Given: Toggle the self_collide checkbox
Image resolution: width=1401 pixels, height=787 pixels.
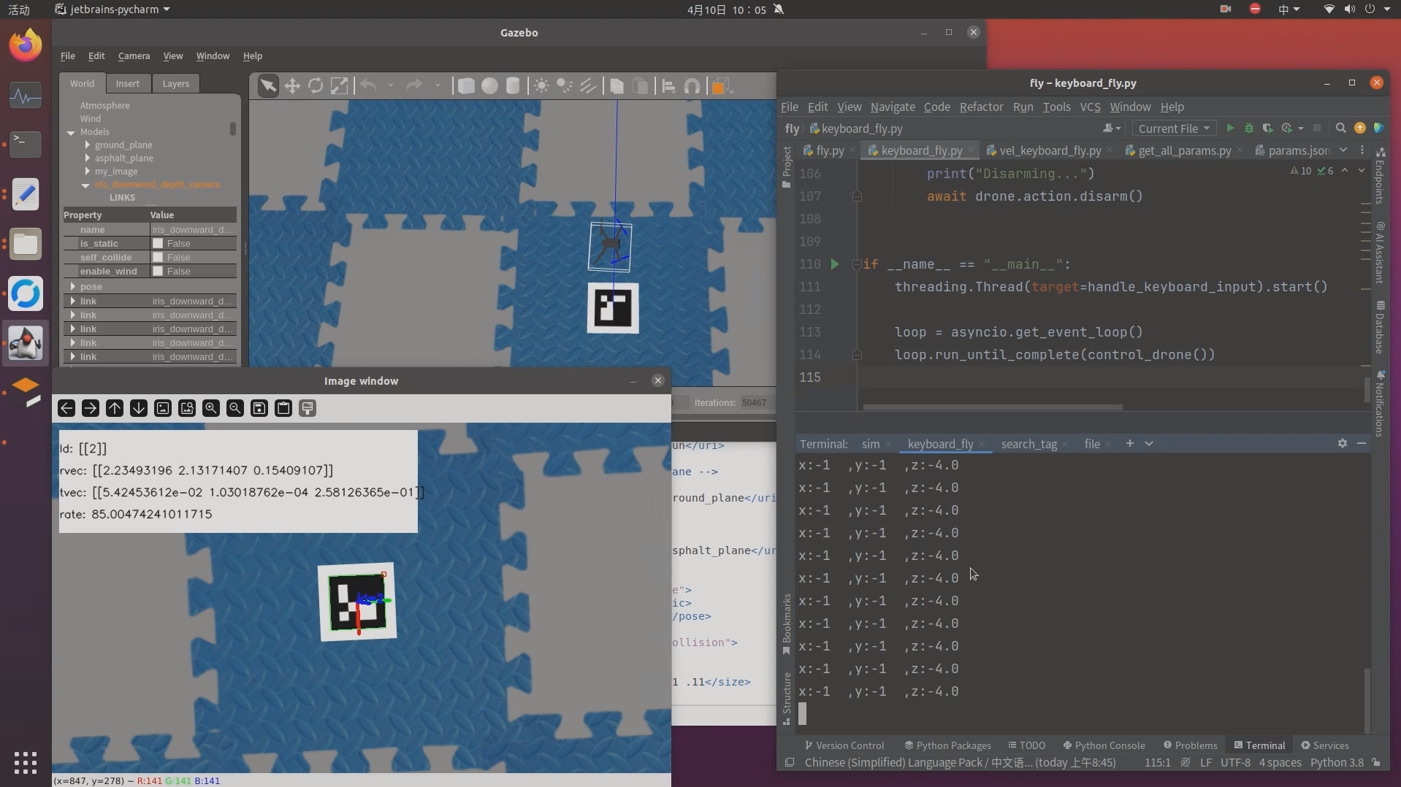Looking at the screenshot, I should (157, 257).
